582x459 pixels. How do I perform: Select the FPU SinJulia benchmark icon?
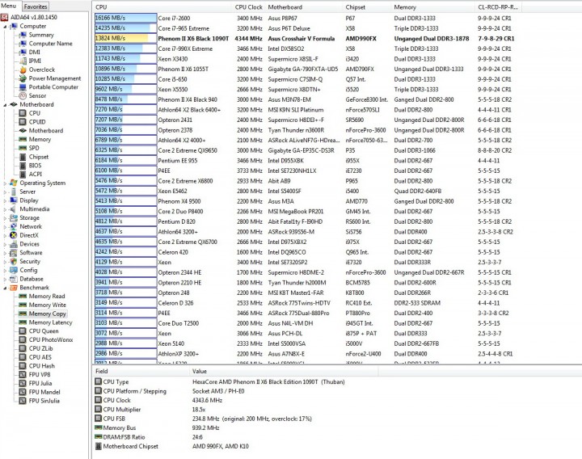(x=23, y=401)
